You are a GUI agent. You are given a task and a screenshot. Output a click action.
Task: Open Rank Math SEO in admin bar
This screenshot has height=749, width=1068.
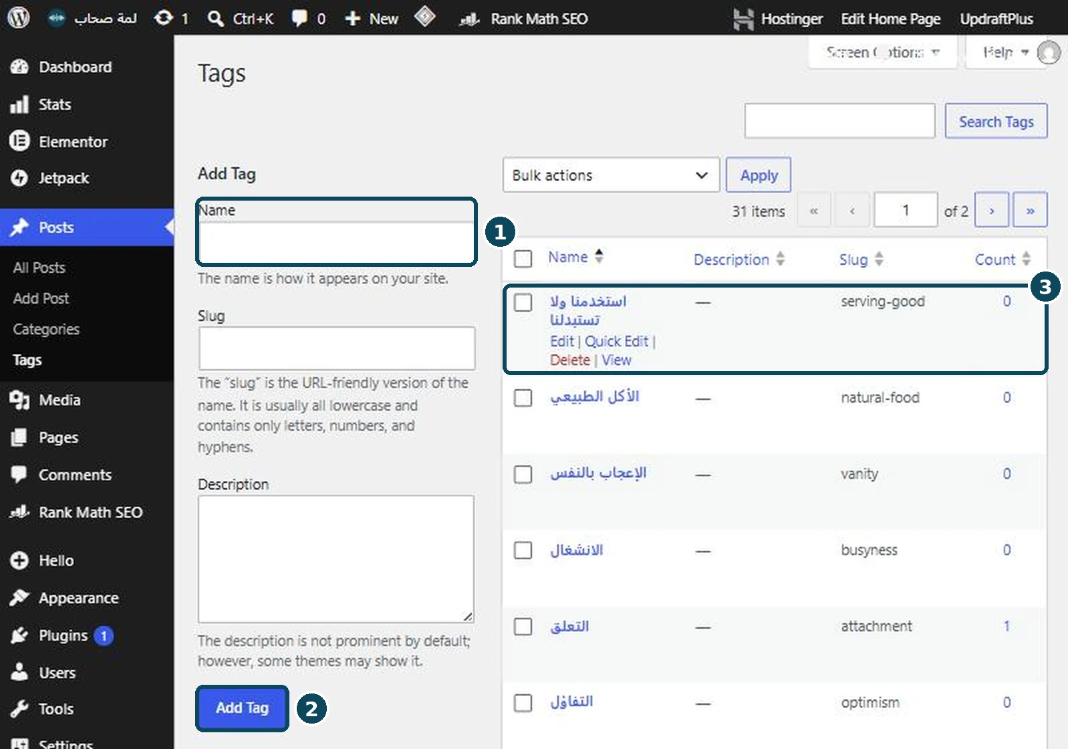click(524, 19)
